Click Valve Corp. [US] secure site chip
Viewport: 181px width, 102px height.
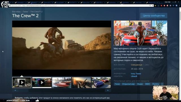pos(15,6)
